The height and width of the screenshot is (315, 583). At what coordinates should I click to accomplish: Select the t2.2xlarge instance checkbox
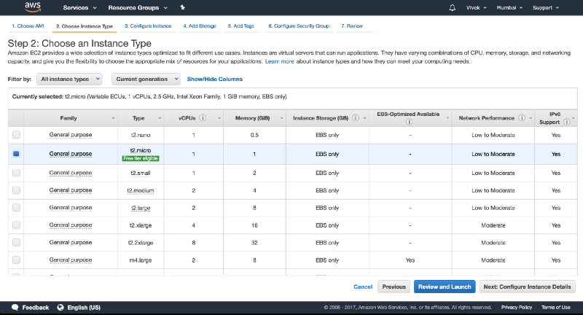tap(16, 243)
